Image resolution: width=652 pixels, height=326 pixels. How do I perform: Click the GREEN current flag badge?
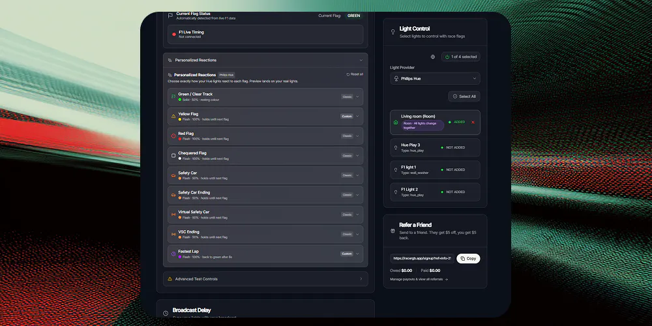[354, 16]
